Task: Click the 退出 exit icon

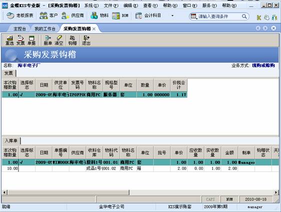Action: [x=86, y=40]
